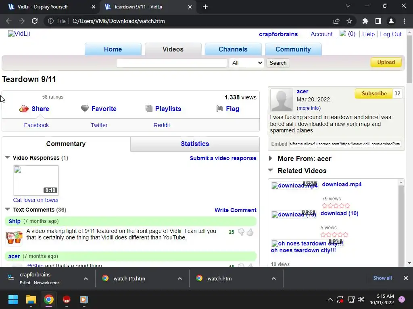Image resolution: width=413 pixels, height=309 pixels.
Task: Open options for watch (1).htm download
Action: click(180, 278)
